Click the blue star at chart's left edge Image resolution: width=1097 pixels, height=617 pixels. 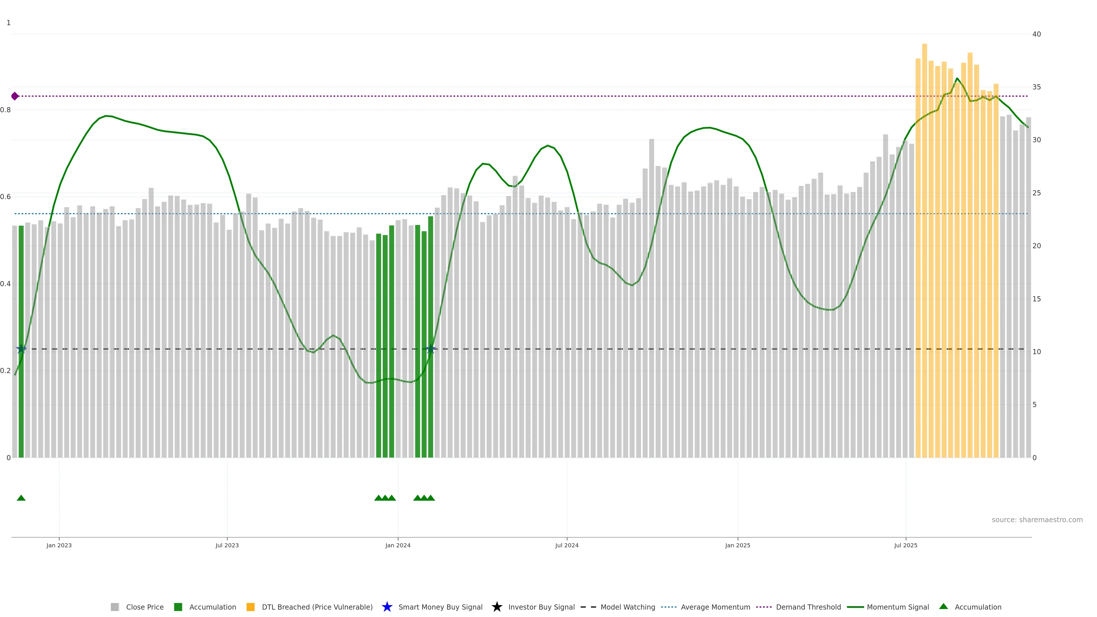21,349
